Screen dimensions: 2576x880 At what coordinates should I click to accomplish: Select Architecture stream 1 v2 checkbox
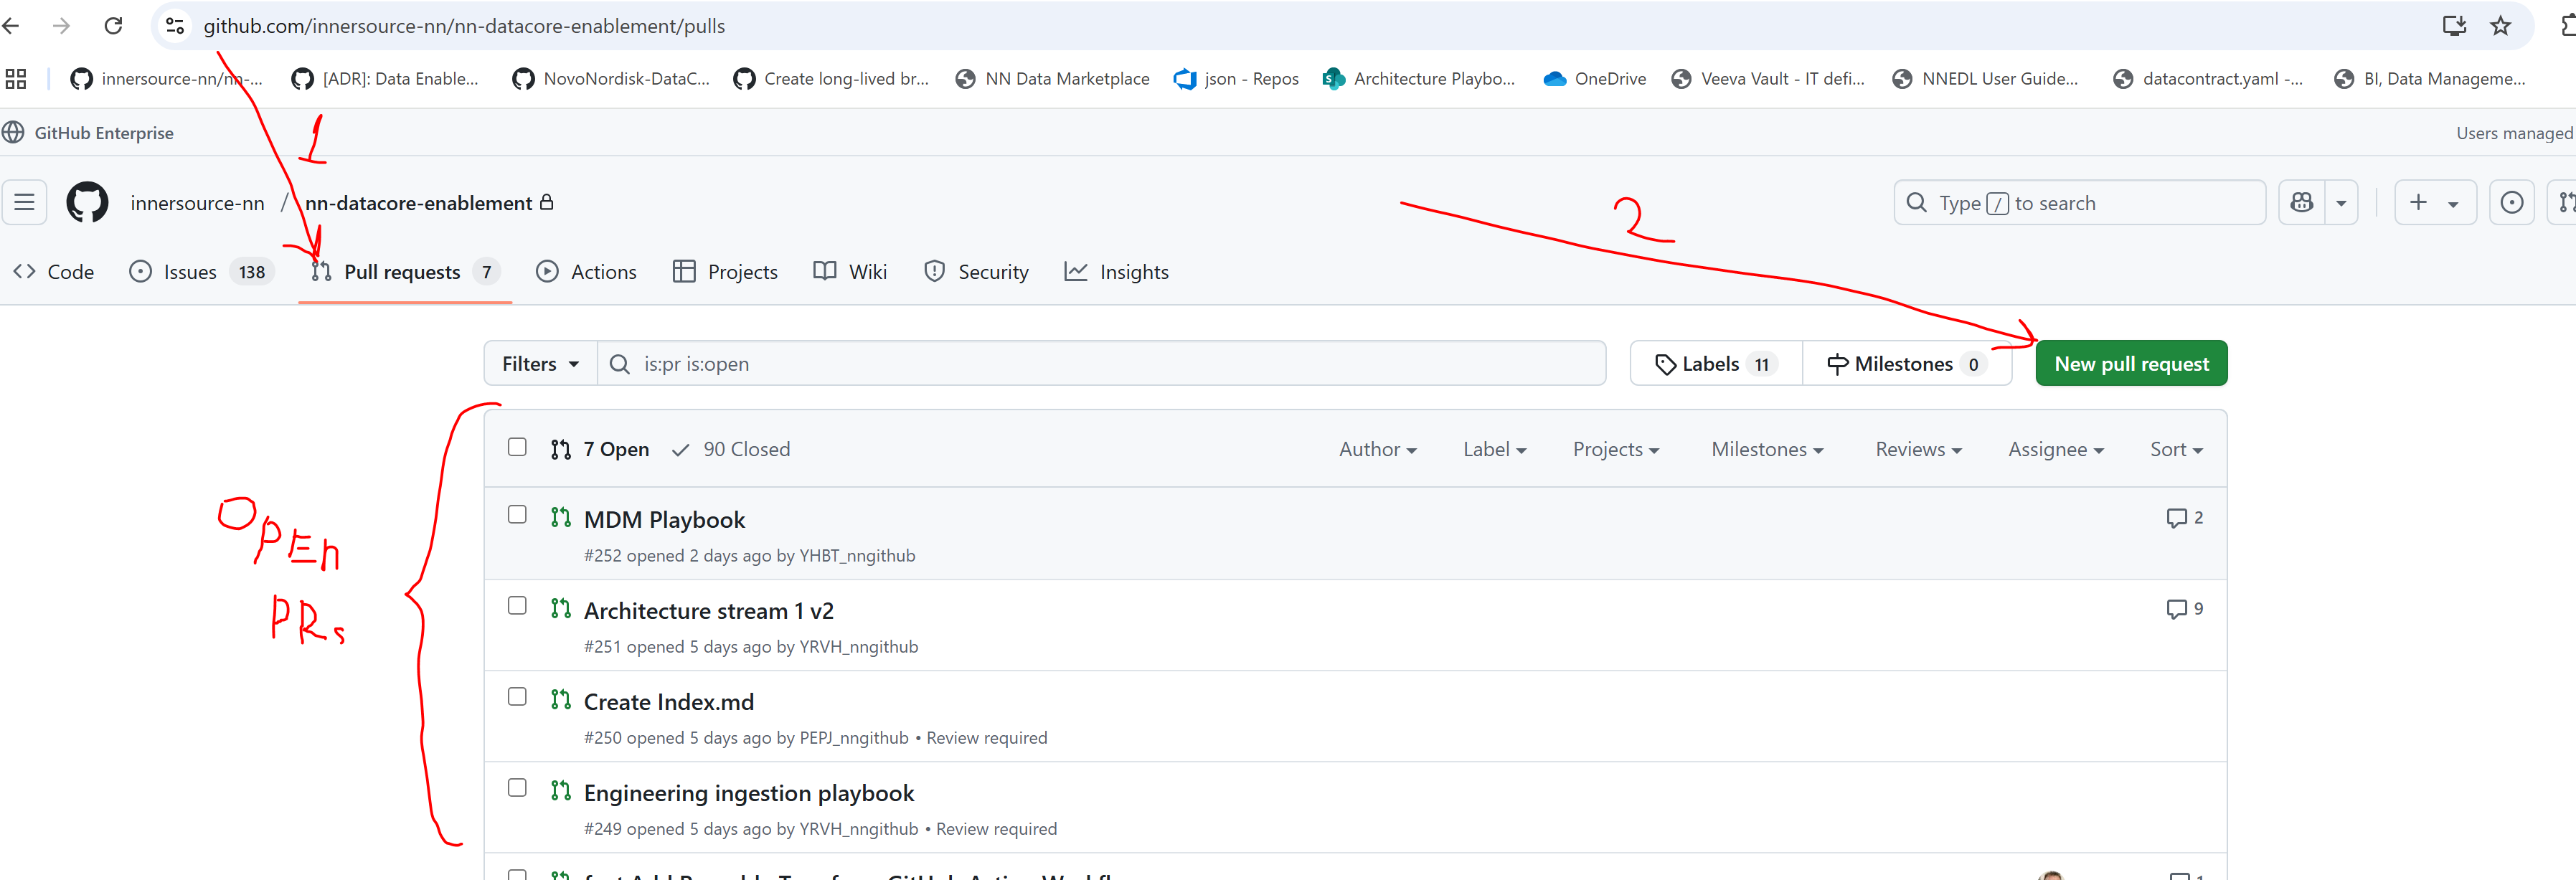point(517,606)
